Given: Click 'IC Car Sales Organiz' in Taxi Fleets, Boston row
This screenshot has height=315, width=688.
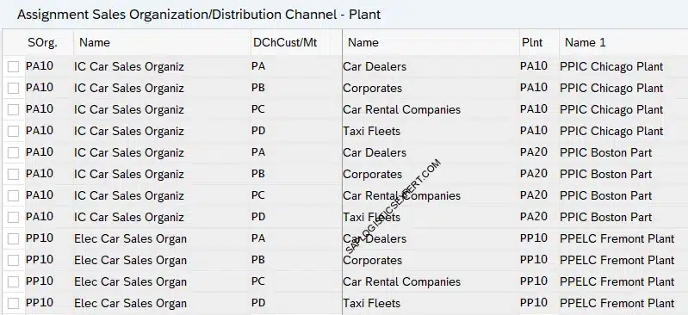Looking at the screenshot, I should tap(129, 217).
